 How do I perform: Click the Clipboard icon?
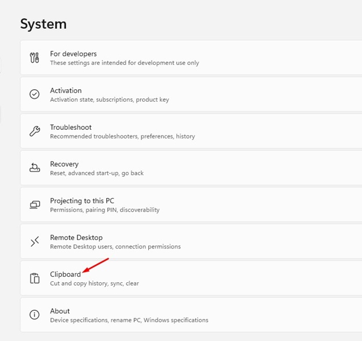35,278
